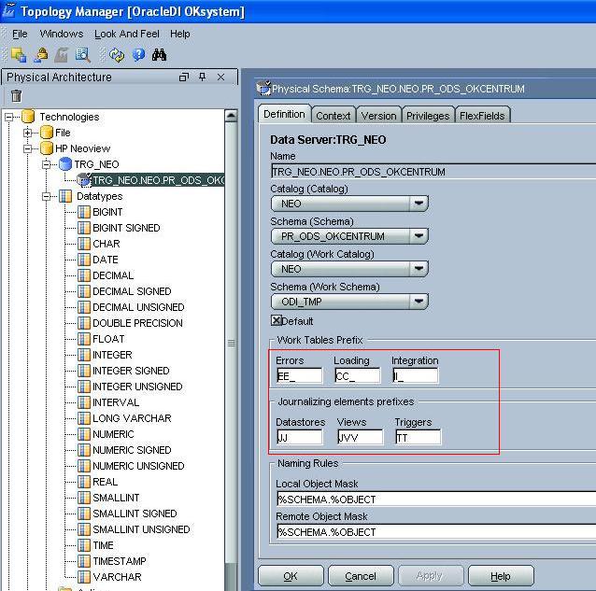Collapse the Technologies tree node
Image resolution: width=596 pixels, height=591 pixels.
[x=9, y=117]
